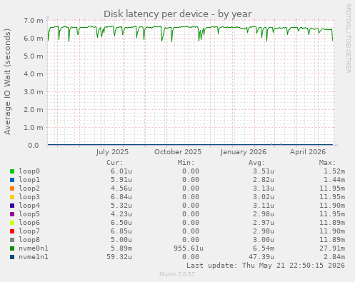Select the loop6 legend label
The height and width of the screenshot is (282, 355).
(x=29, y=223)
